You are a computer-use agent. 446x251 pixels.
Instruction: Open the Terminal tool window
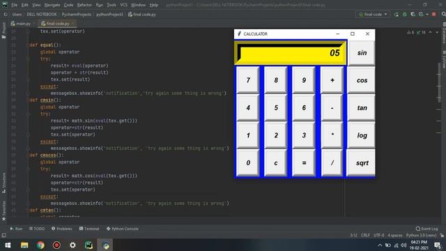pyautogui.click(x=89, y=229)
